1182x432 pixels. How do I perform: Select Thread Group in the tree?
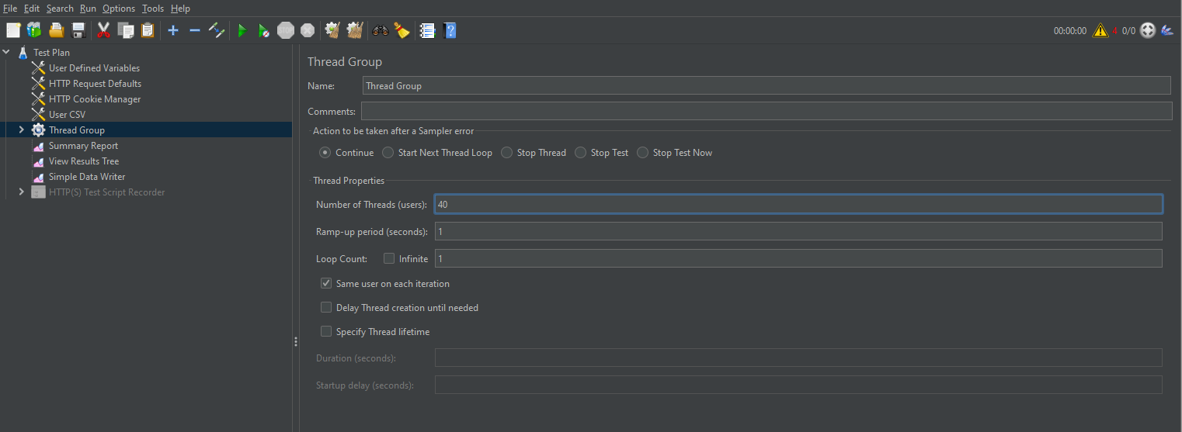(x=76, y=130)
